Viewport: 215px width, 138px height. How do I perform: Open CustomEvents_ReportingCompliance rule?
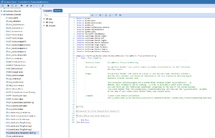(22, 116)
